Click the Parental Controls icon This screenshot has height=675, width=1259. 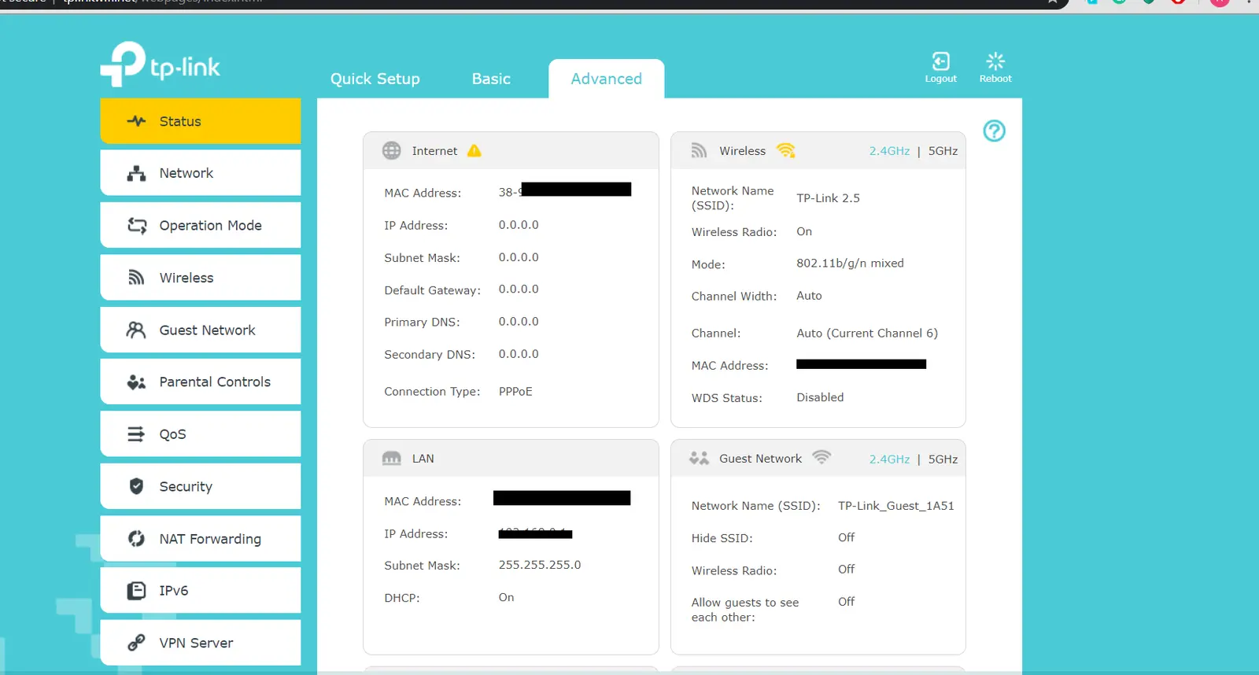[x=136, y=382]
